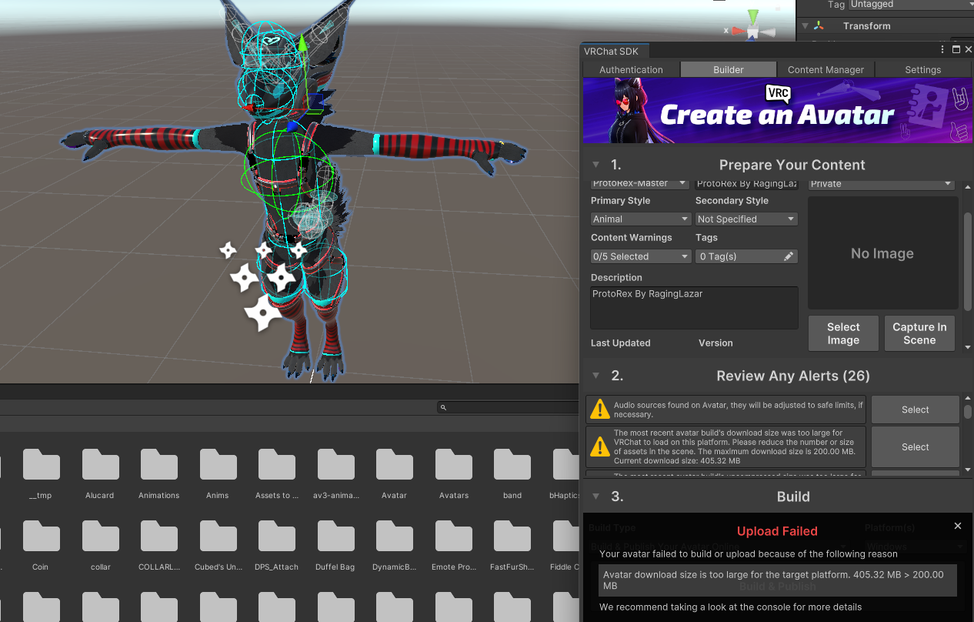Click the green Y axis cone on orientation gizmo
The image size is (974, 622).
point(753,16)
